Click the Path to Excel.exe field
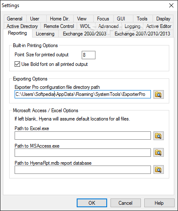This screenshot has width=178, height=211. tap(83, 136)
